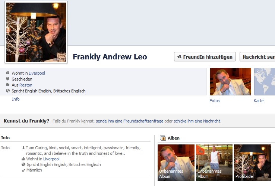Open the Info link under the summary
This screenshot has height=186, width=275.
pos(16,99)
